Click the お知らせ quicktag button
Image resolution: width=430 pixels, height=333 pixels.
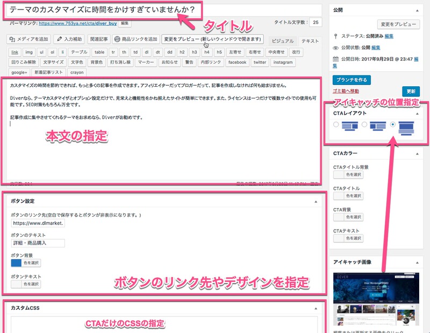pyautogui.click(x=169, y=62)
